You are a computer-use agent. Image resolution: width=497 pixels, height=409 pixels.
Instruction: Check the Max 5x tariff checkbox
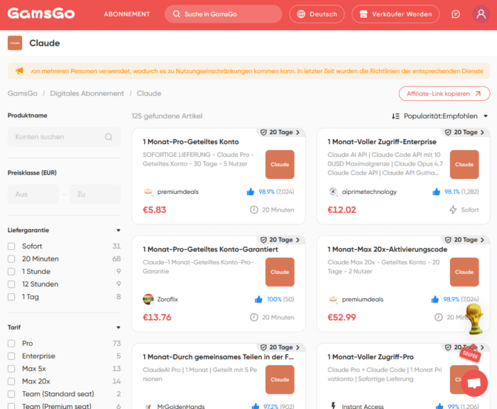11,369
